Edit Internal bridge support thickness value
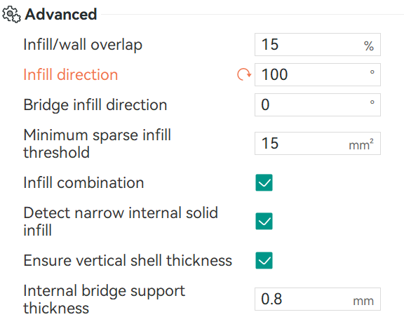 (x=318, y=299)
